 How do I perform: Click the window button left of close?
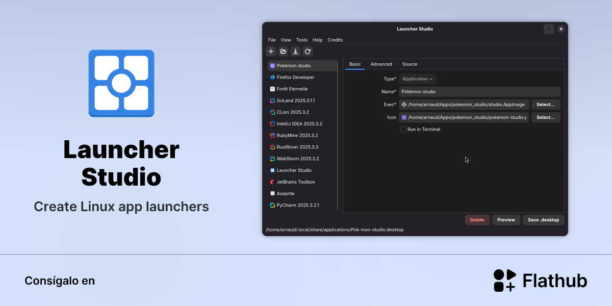click(549, 29)
